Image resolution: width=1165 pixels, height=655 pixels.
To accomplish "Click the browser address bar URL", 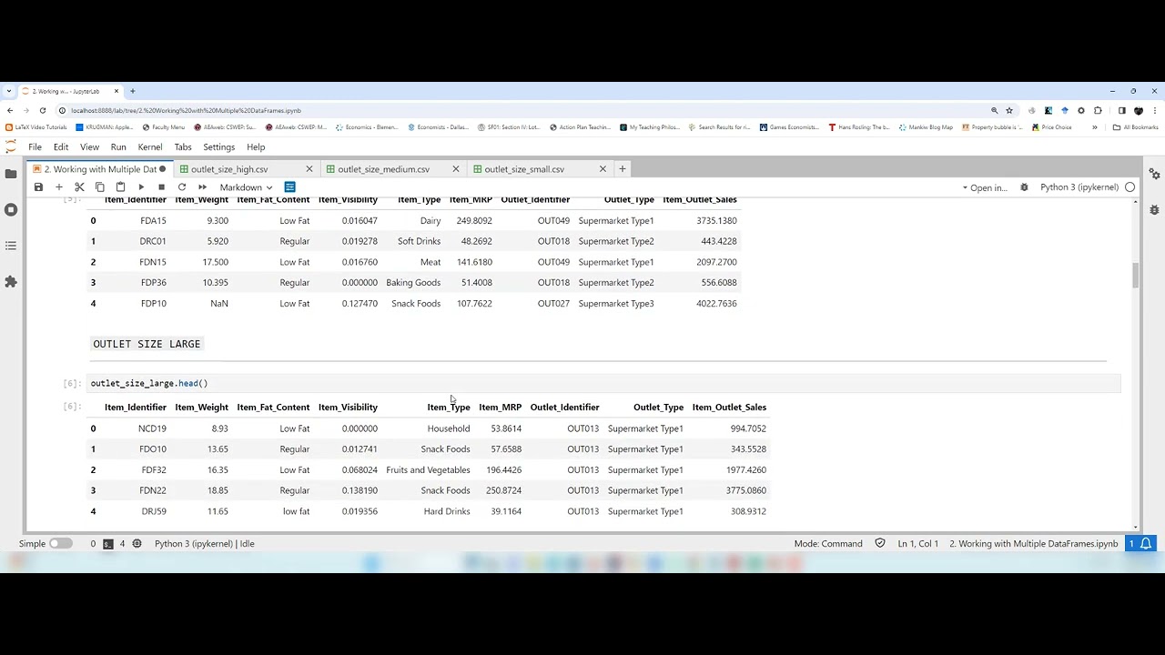I will pos(187,110).
